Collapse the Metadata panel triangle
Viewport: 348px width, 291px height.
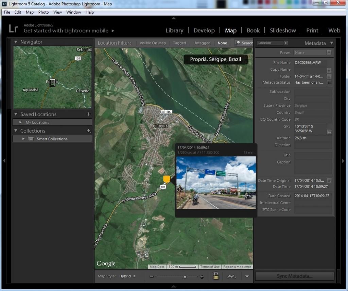click(x=332, y=43)
